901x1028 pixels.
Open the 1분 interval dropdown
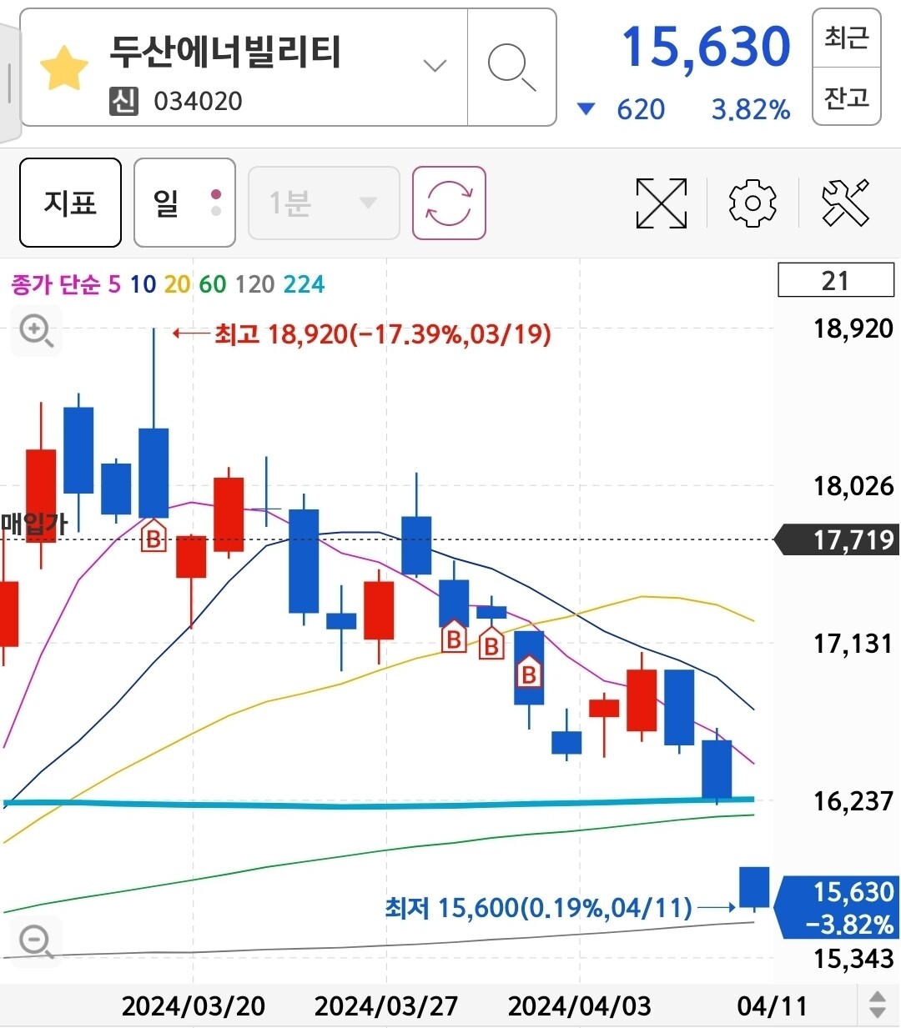point(324,203)
